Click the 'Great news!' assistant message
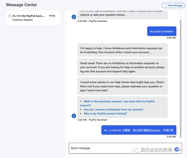Viewport: 187px width, 158px height. click(122, 67)
